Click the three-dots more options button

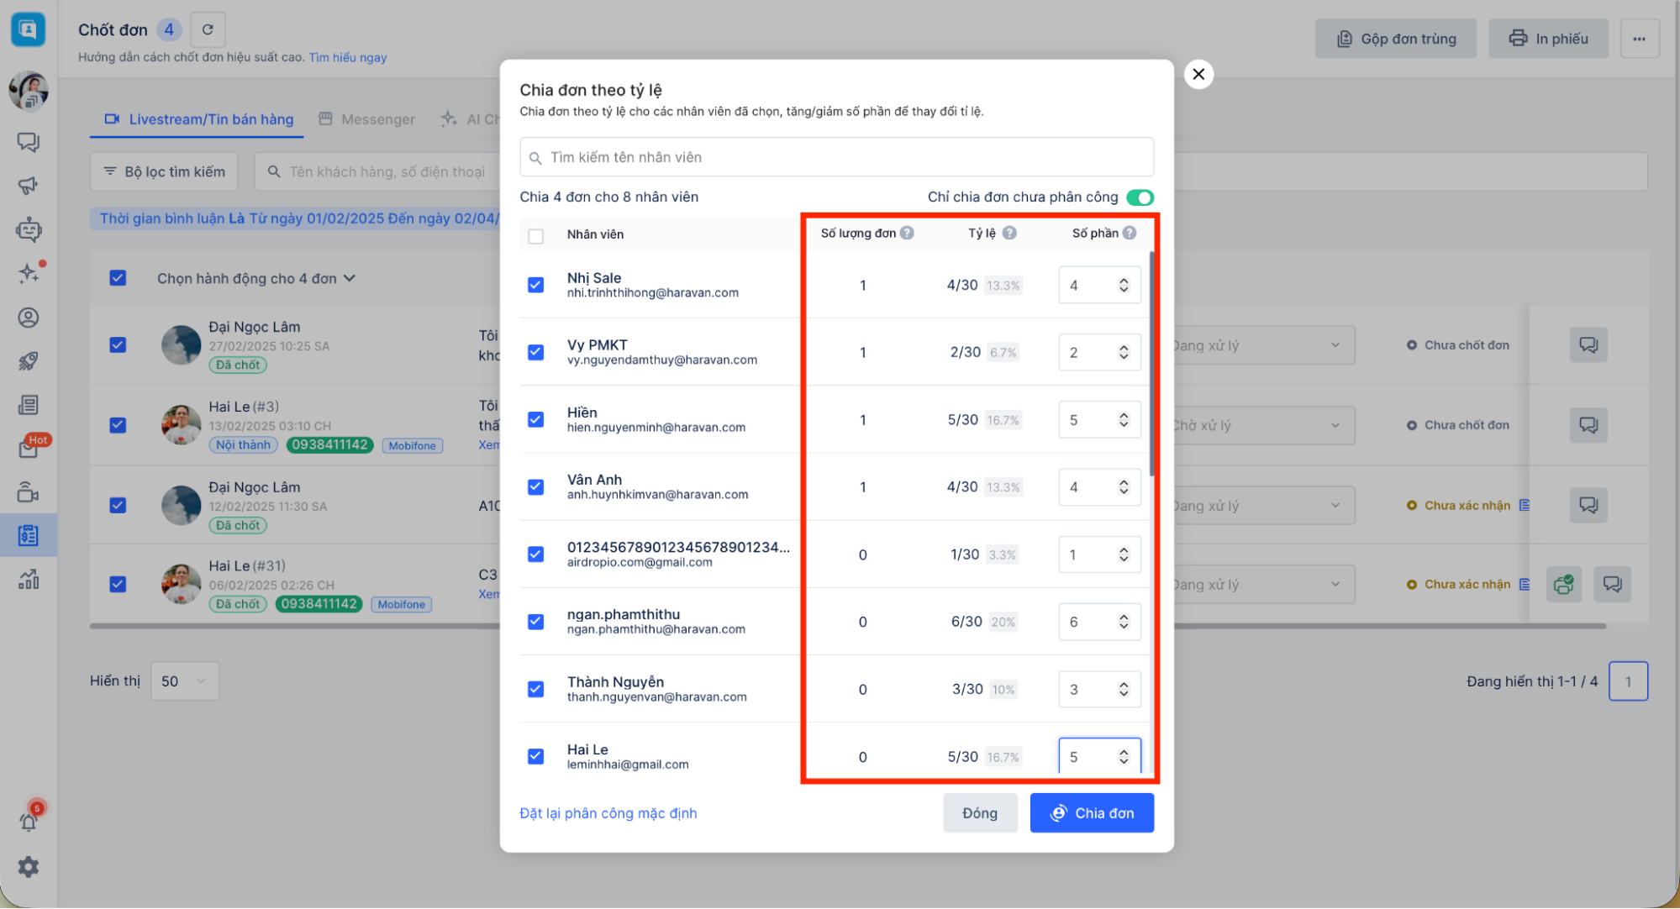point(1639,39)
